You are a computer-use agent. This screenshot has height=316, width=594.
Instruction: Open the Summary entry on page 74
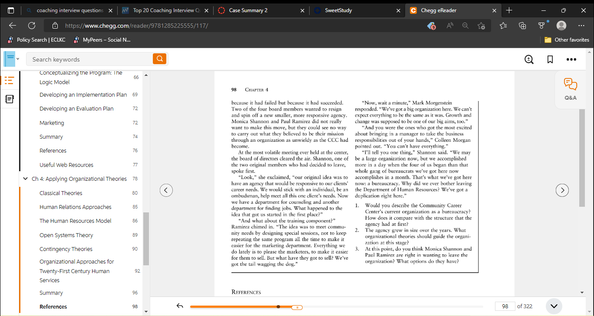(51, 137)
